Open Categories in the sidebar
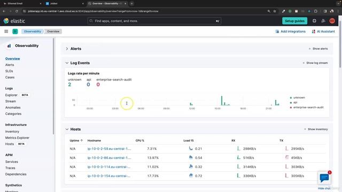The width and height of the screenshot is (342, 192). tap(13, 114)
